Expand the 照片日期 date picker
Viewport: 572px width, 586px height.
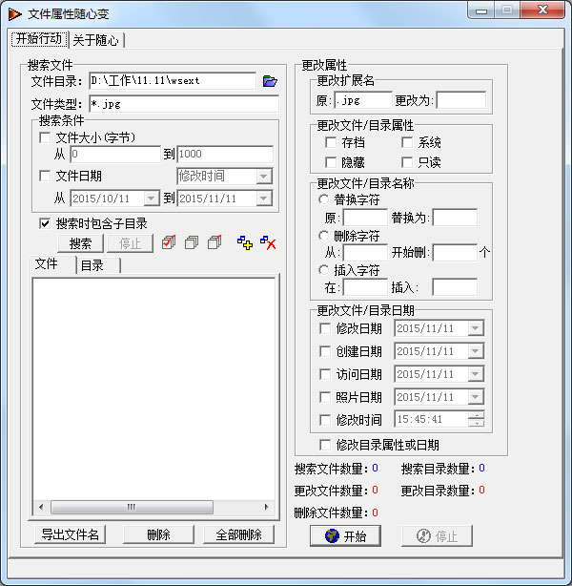coord(476,397)
